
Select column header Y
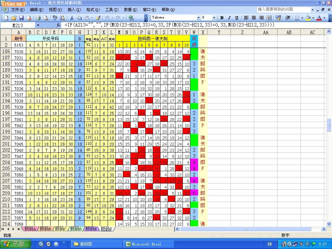[x=219, y=32]
